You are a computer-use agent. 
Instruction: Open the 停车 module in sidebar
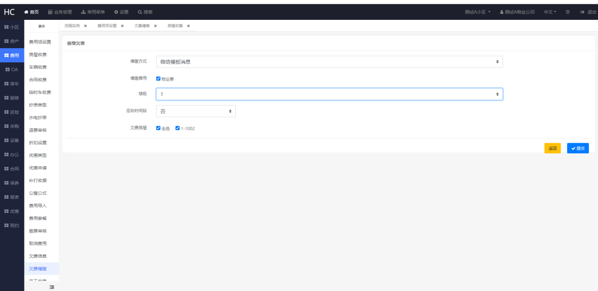[x=12, y=84]
